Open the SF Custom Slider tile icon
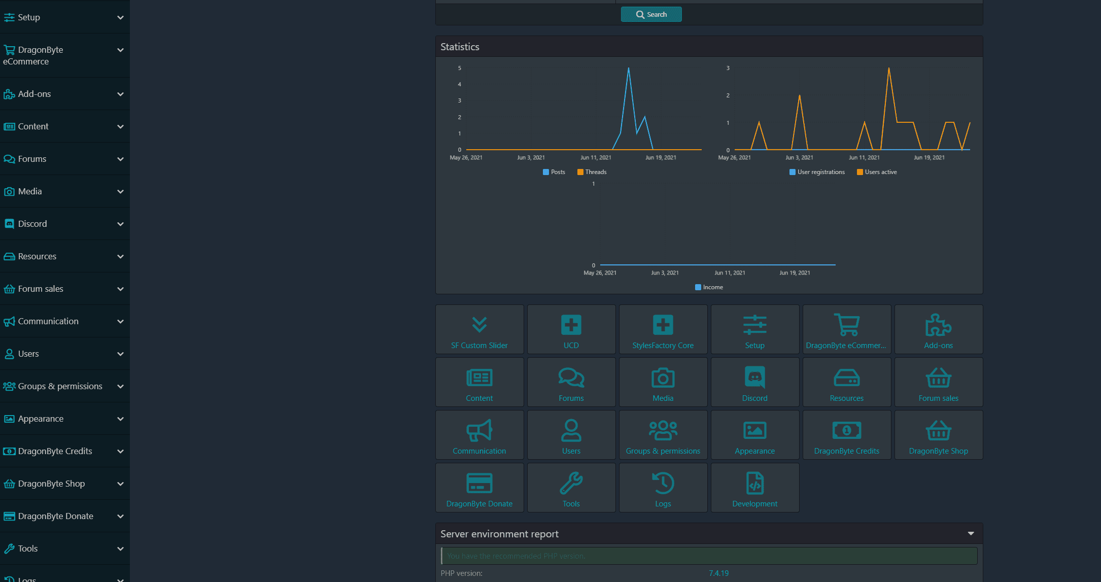This screenshot has width=1101, height=582. pyautogui.click(x=479, y=324)
